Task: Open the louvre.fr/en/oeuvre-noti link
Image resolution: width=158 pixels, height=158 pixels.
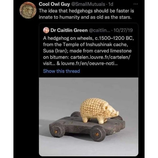Action: [89, 63]
